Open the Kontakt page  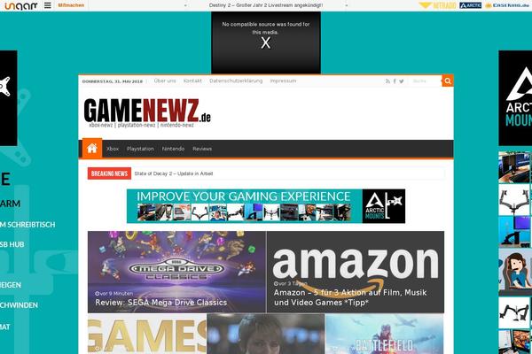point(192,81)
